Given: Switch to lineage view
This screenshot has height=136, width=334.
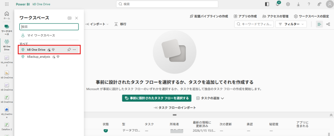Looking at the screenshot, I should [x=328, y=24].
